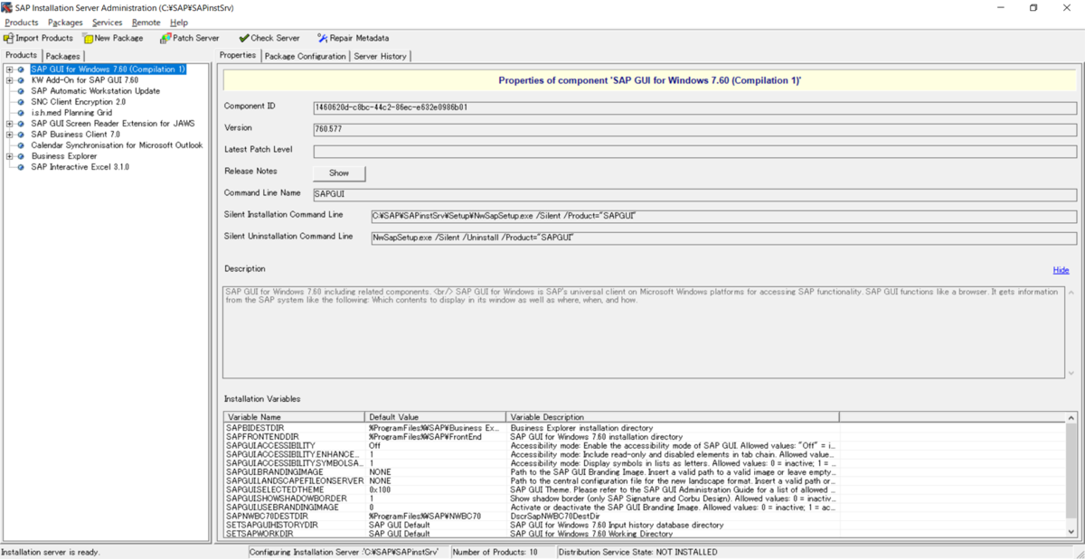Click the Silent Installation Command Line field
1085x559 pixels.
[723, 216]
